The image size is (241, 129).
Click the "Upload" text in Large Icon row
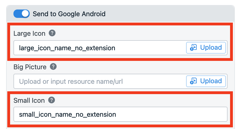(x=211, y=48)
